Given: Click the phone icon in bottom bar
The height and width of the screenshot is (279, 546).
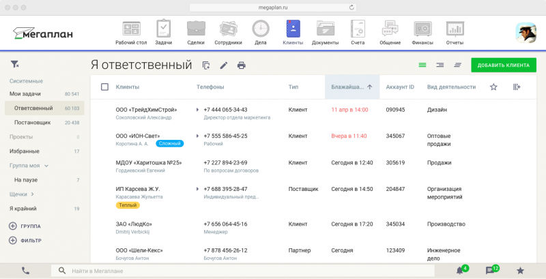Looking at the screenshot, I should (25, 271).
